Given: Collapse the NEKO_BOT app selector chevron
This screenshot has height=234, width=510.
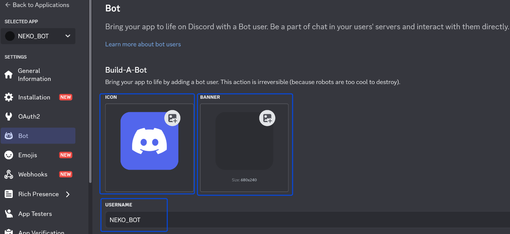Looking at the screenshot, I should coord(68,36).
